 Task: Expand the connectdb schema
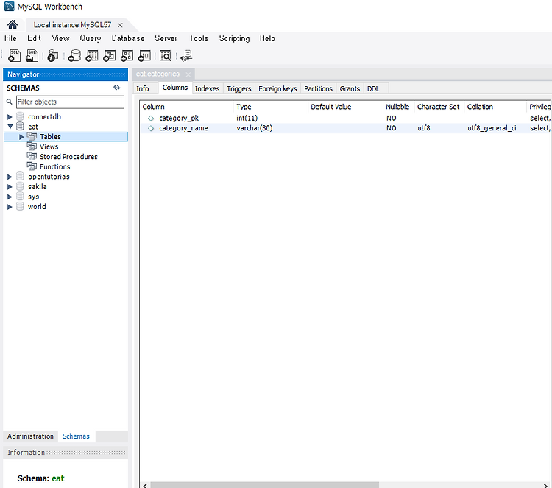point(10,116)
